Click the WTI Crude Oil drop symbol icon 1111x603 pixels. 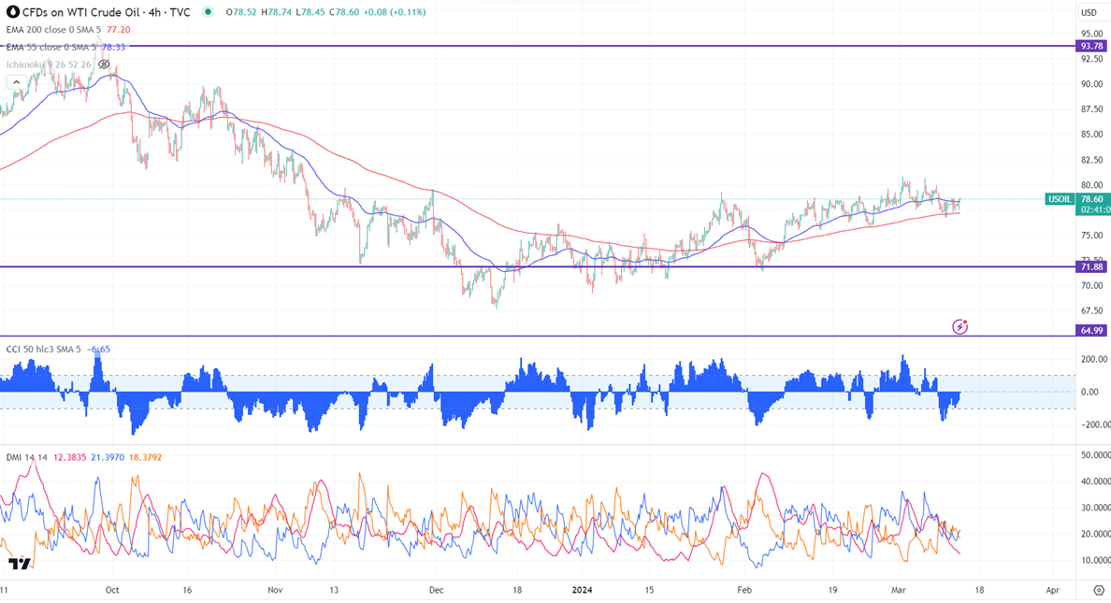12,12
